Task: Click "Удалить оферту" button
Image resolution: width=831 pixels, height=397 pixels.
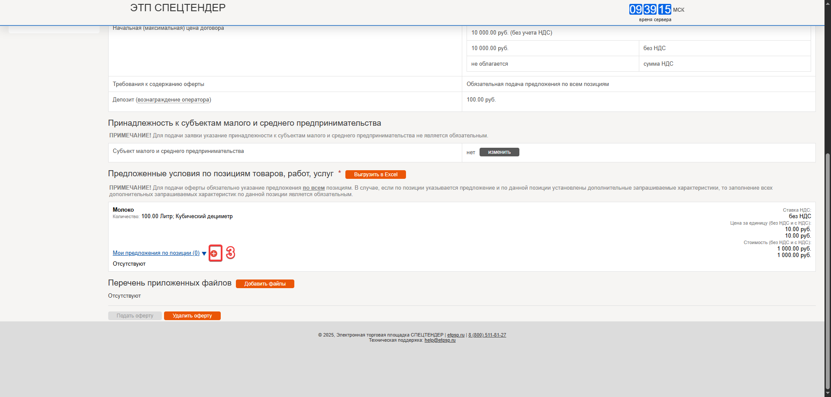Action: coord(192,316)
